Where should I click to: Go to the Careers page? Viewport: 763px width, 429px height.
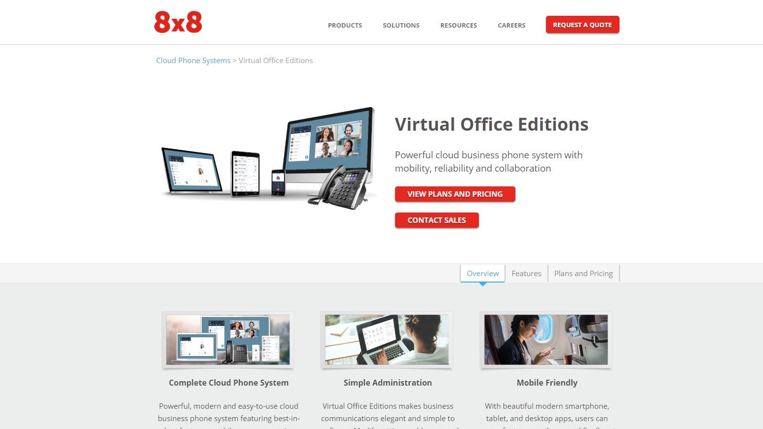[511, 25]
